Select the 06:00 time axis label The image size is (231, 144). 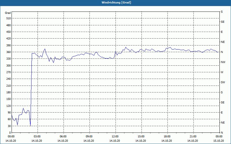(64, 137)
